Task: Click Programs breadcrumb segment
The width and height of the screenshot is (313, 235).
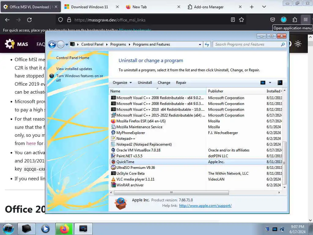Action: click(x=118, y=44)
